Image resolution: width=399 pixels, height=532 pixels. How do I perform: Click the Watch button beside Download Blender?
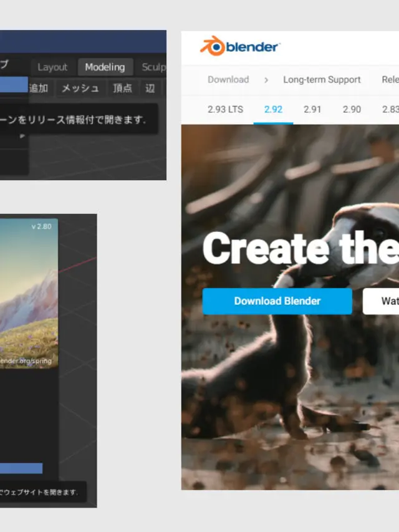381,301
